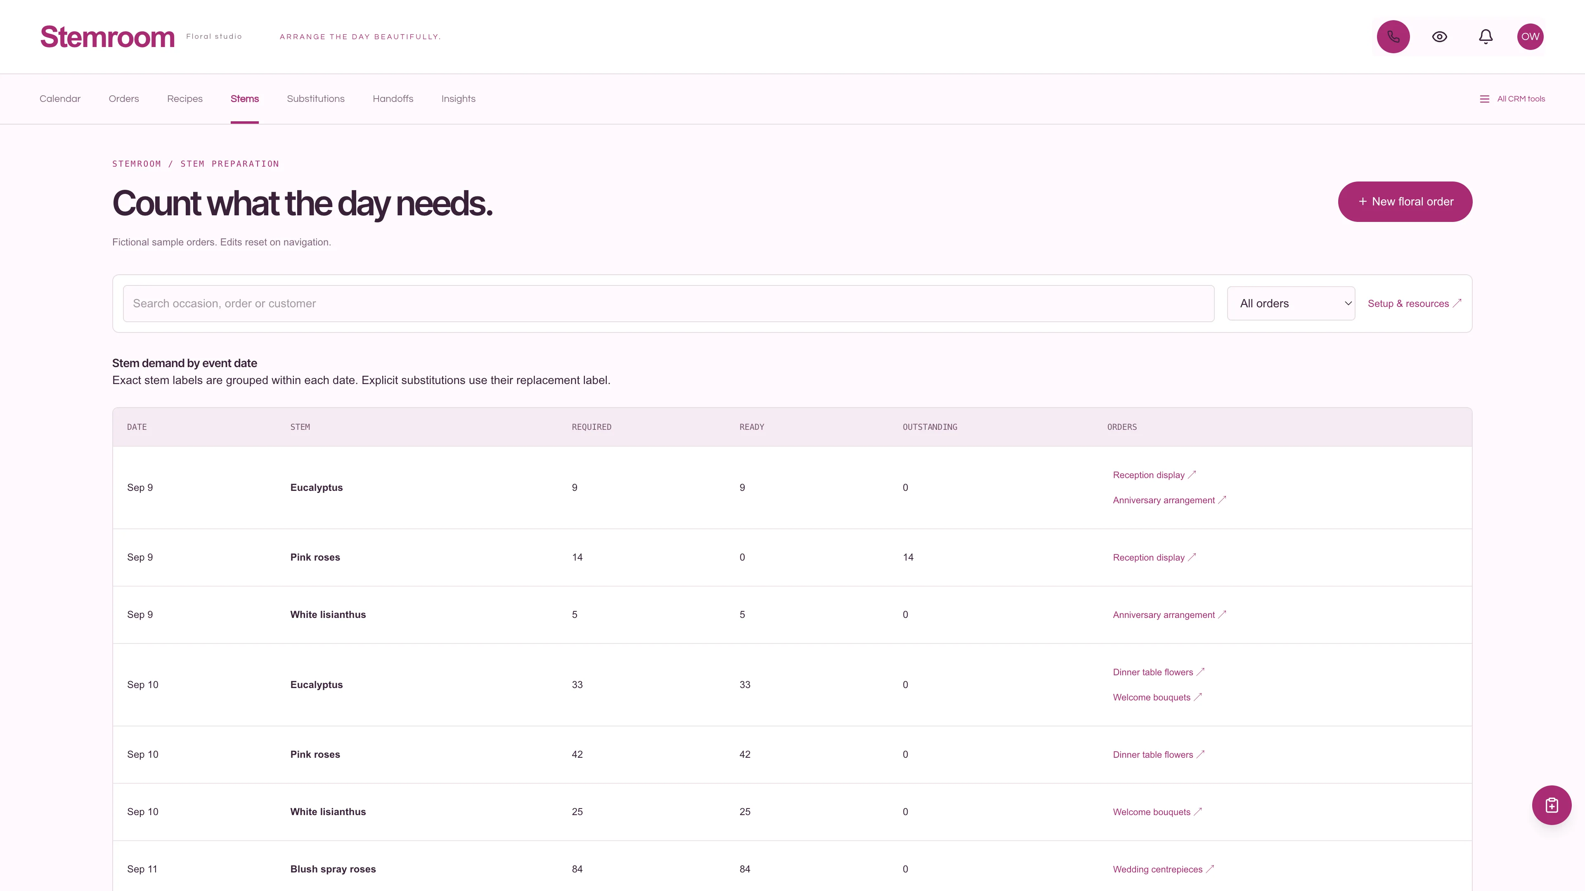Click the Sep 11 date cell
Screen dimensions: 1585x891
(142, 870)
